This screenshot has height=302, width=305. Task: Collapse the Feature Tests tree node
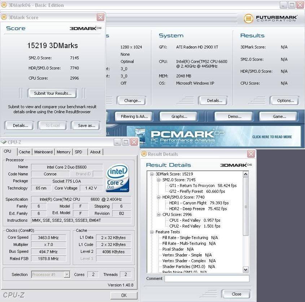click(x=152, y=232)
